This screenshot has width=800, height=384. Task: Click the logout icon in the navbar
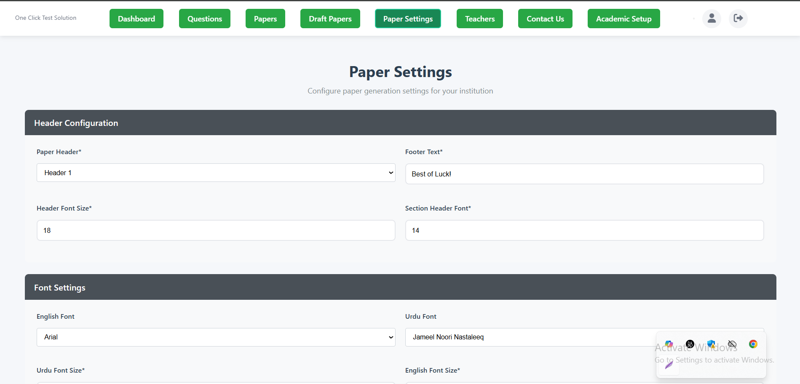pyautogui.click(x=738, y=19)
